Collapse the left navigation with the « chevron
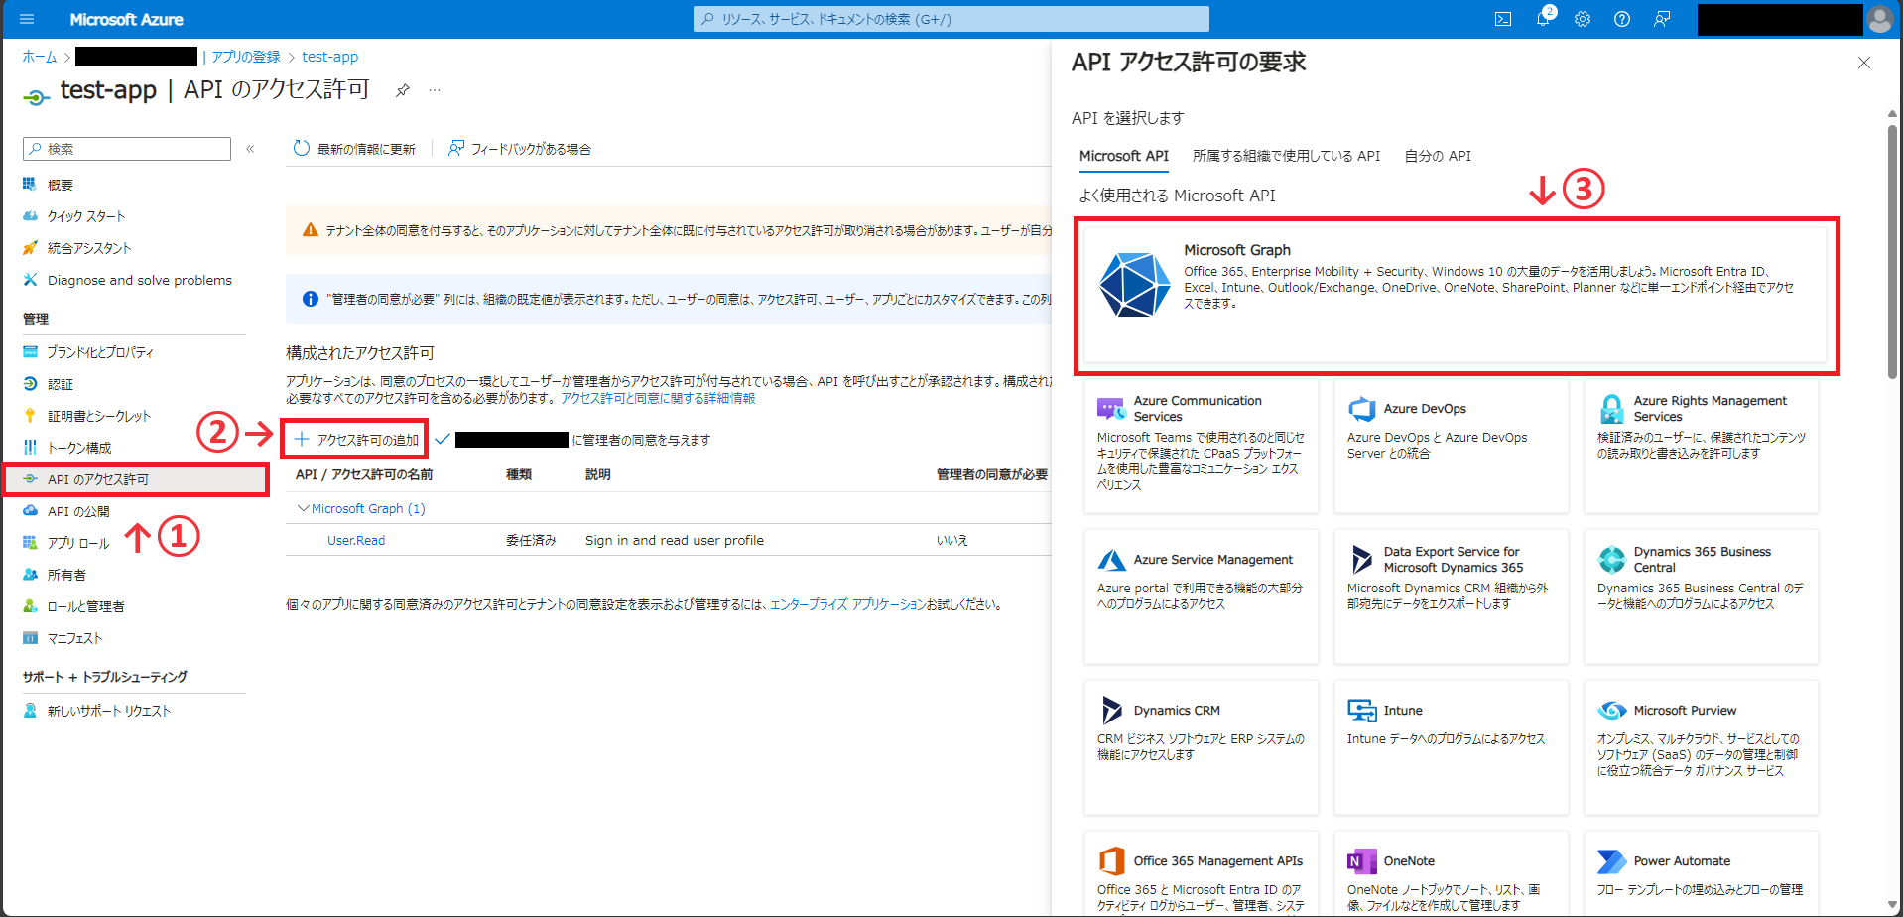Image resolution: width=1903 pixels, height=917 pixels. [250, 148]
